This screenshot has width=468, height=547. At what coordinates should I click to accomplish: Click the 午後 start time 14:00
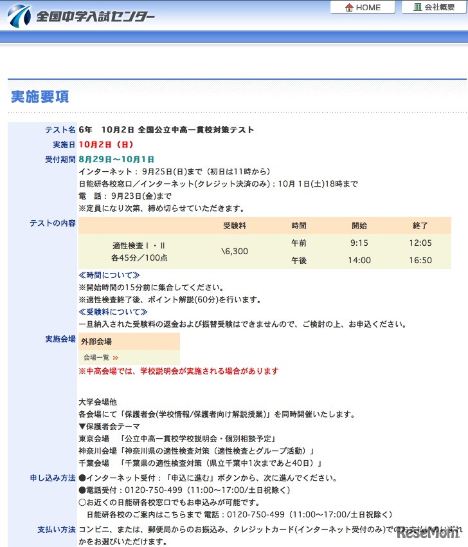click(x=359, y=260)
